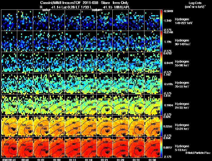
Task: Click the color bar beside Hydrogen 5-13 keV
Action: 161,147
